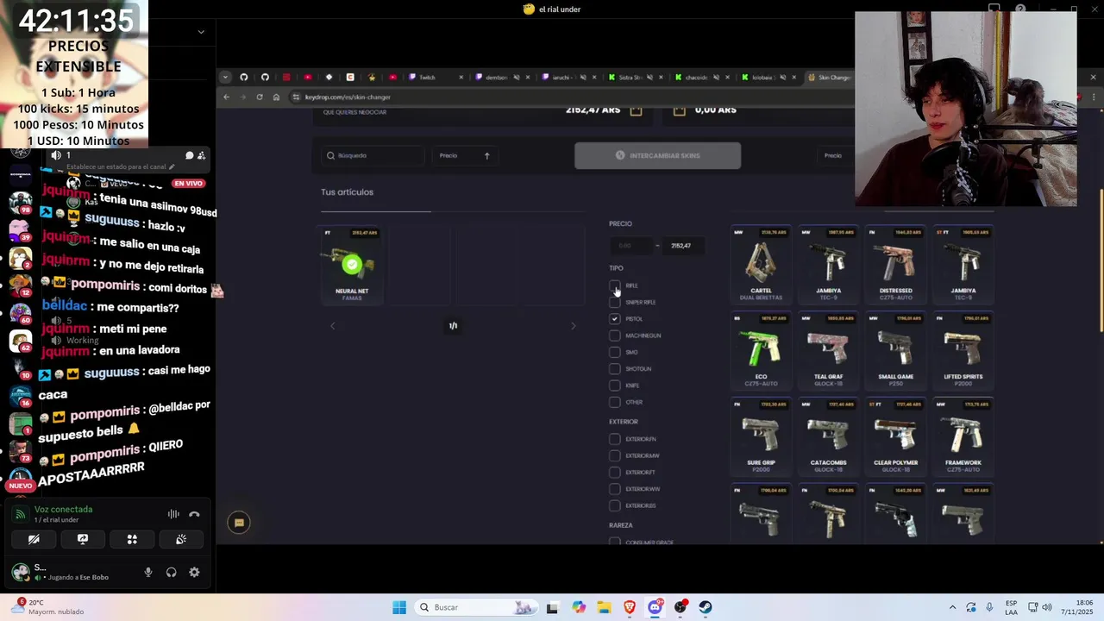Select the Cartel Dual Berettas skin

(761, 265)
